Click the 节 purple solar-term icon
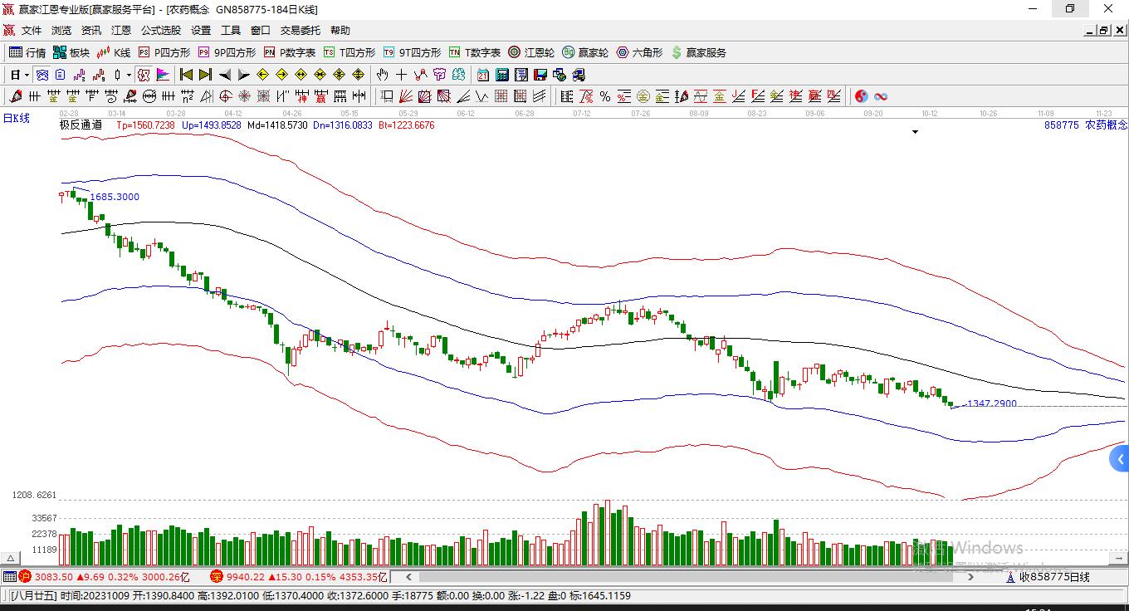 click(x=439, y=75)
